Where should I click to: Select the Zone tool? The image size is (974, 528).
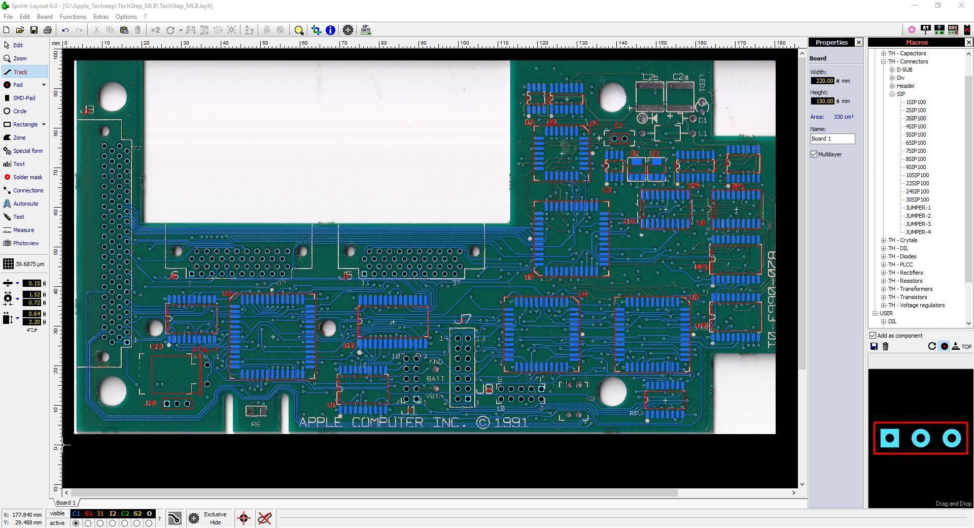click(x=15, y=138)
